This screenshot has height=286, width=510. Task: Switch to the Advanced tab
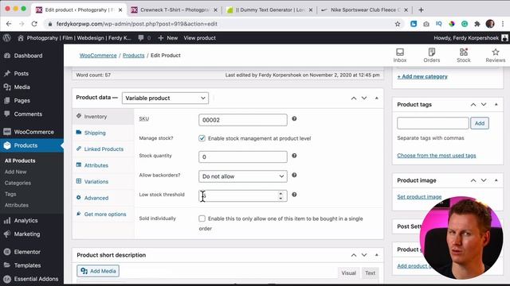pyautogui.click(x=103, y=198)
